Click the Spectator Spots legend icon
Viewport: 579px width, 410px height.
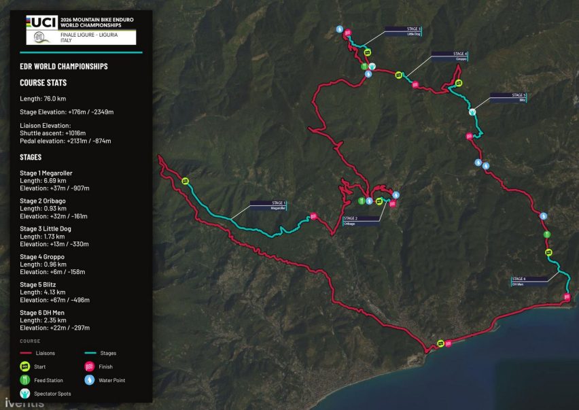24,394
